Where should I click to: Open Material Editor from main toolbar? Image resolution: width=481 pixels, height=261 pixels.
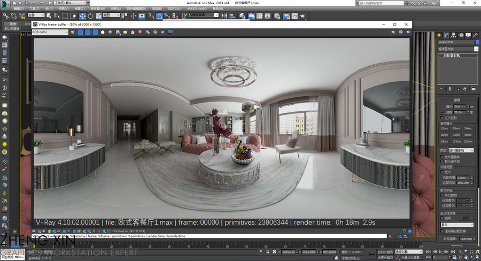click(x=277, y=16)
